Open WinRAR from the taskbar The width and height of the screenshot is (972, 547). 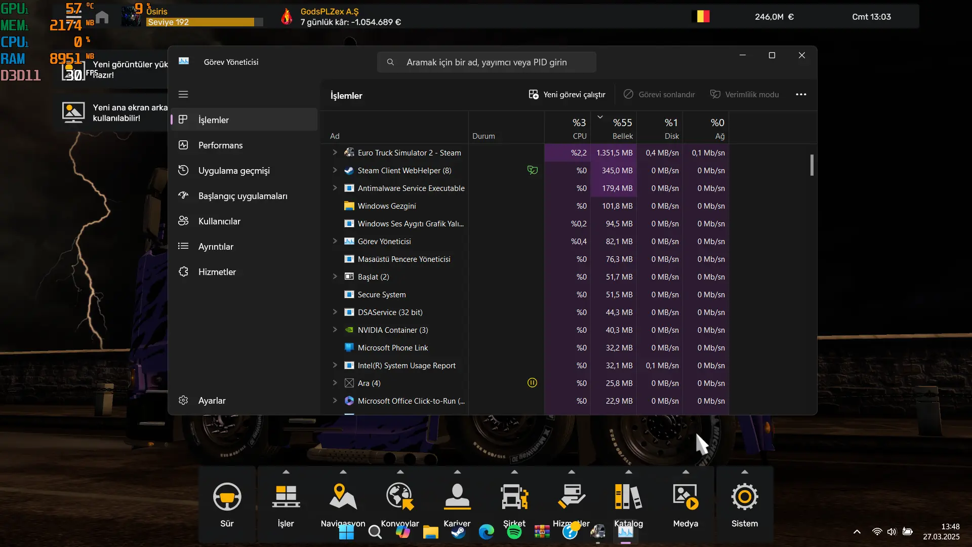542,532
